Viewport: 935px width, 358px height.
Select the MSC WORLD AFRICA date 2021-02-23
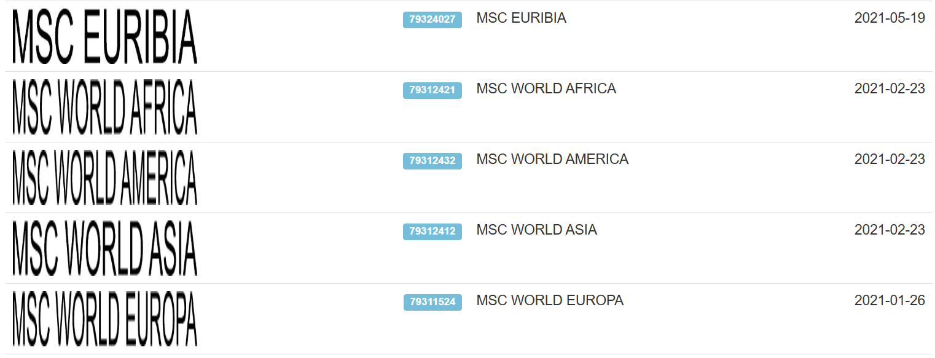point(889,89)
